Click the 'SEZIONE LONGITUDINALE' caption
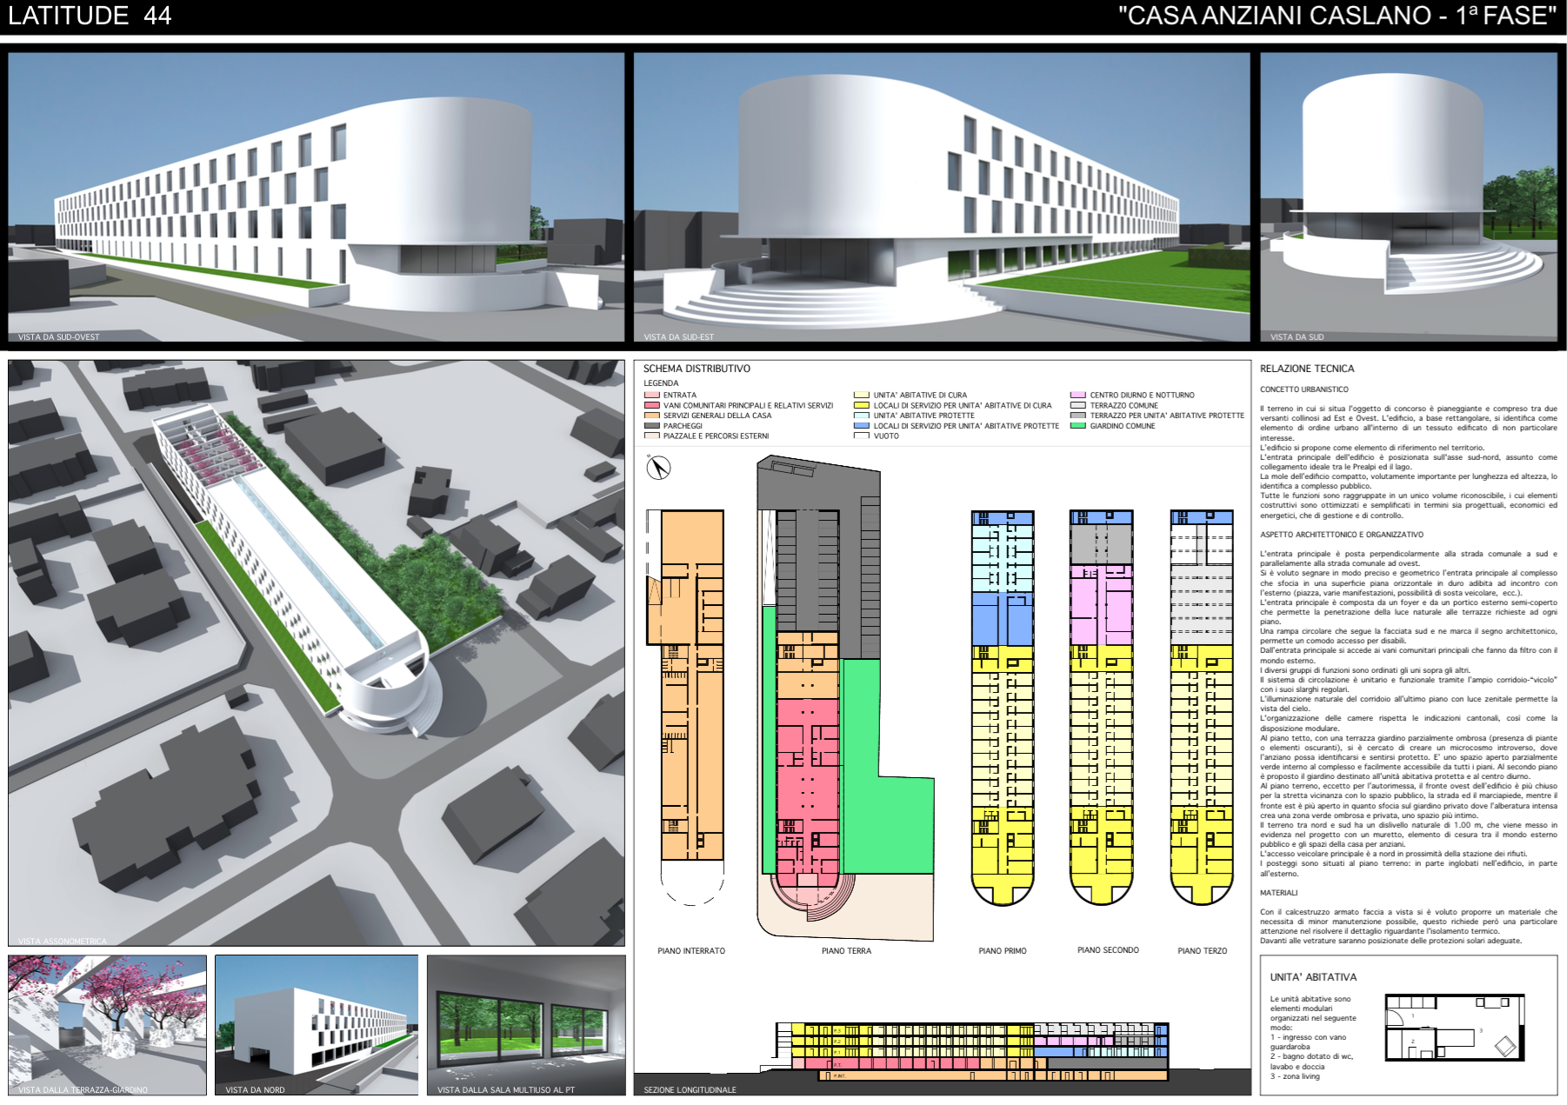Screen dimensions: 1567x1105 pyautogui.click(x=690, y=1090)
